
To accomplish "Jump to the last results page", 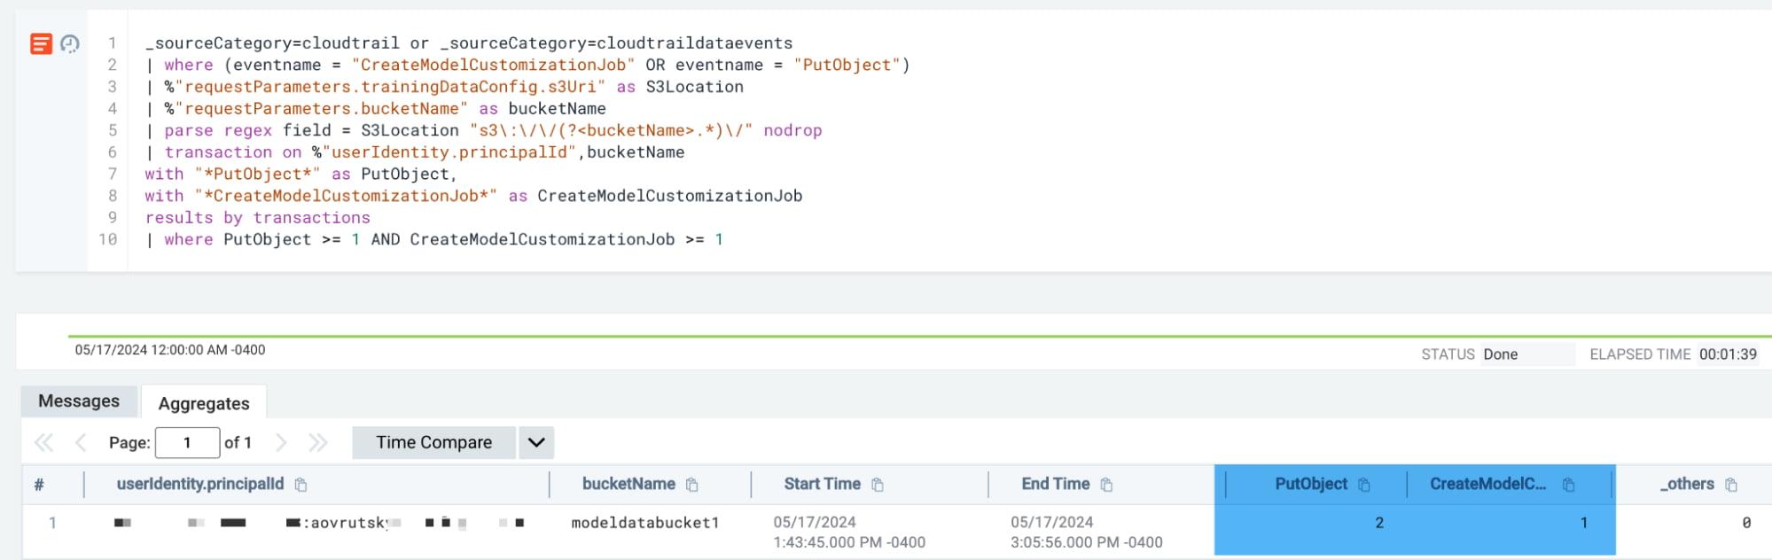I will click(318, 442).
